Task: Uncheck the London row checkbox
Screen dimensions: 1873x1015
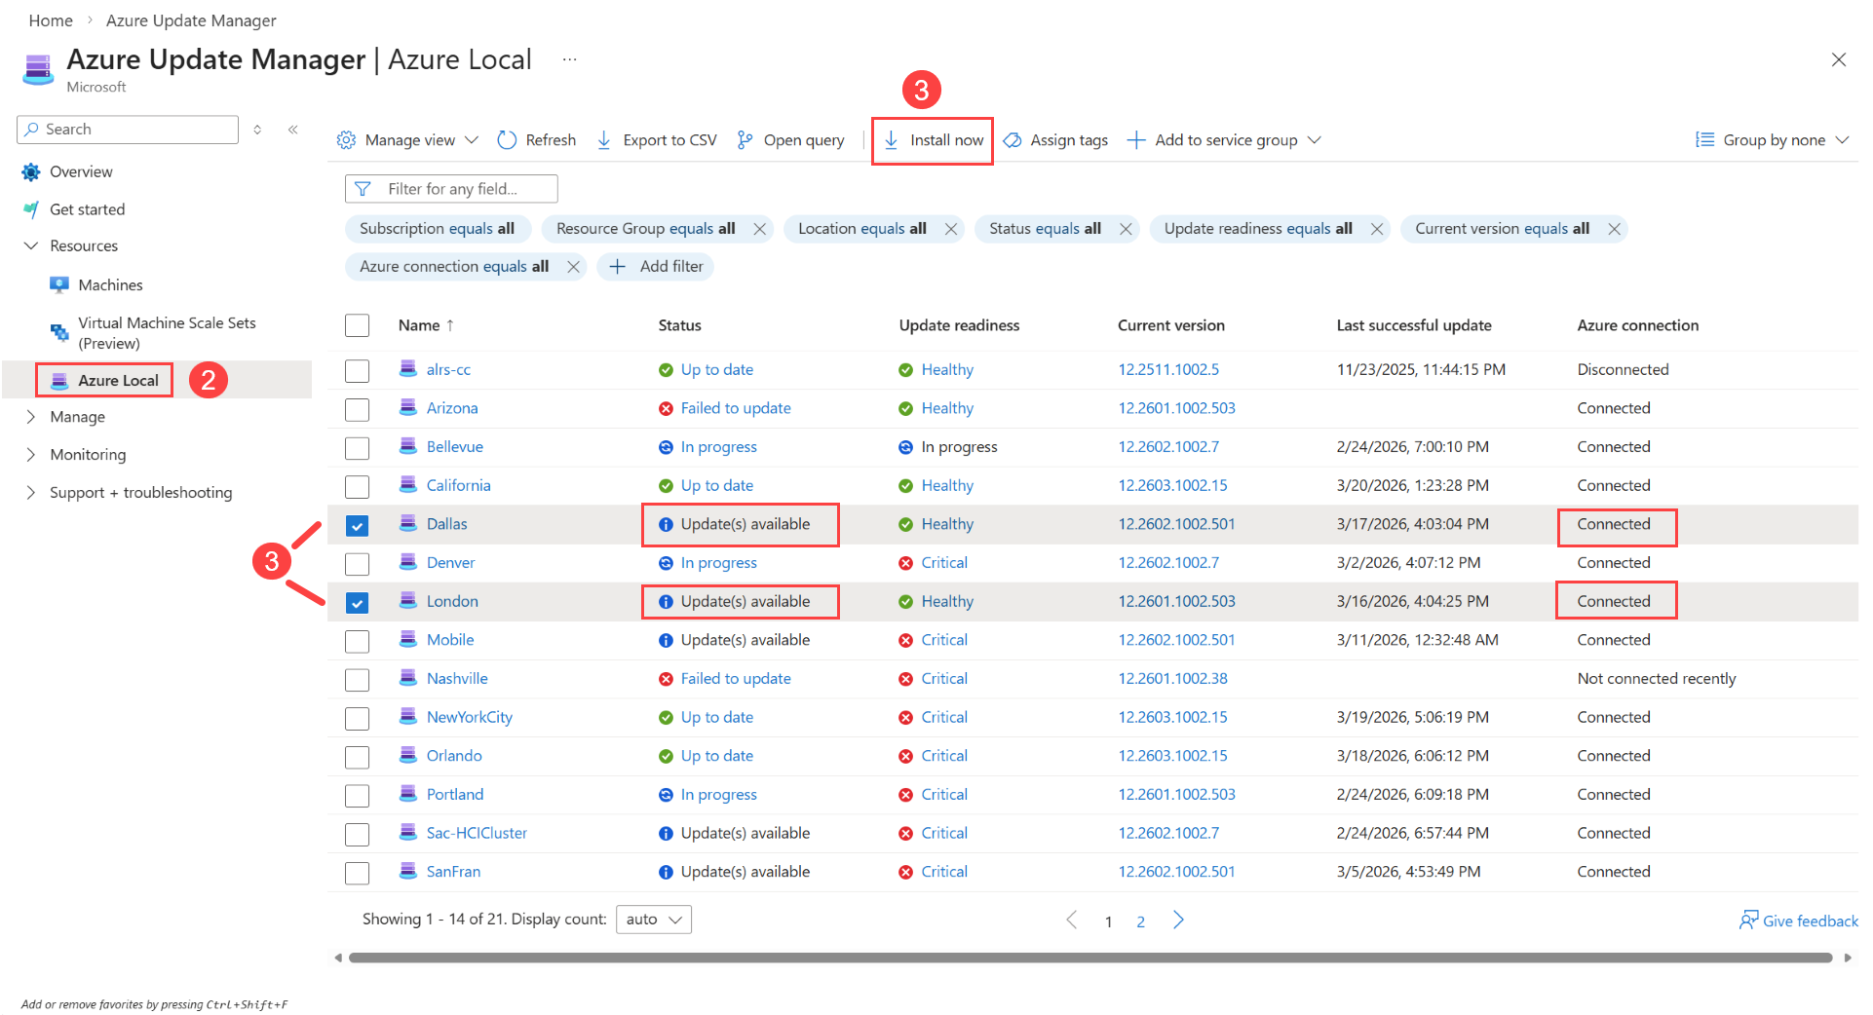Action: 358,603
